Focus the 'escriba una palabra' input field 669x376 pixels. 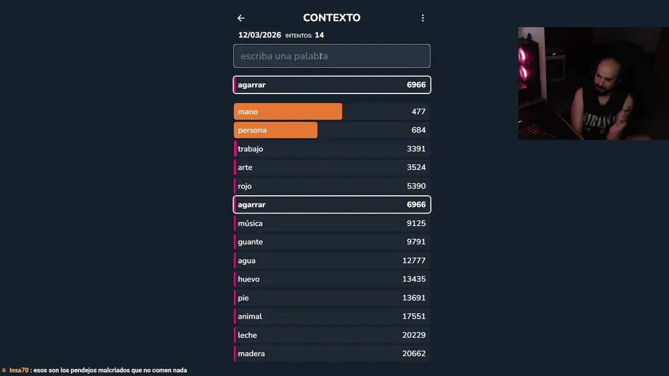[331, 56]
